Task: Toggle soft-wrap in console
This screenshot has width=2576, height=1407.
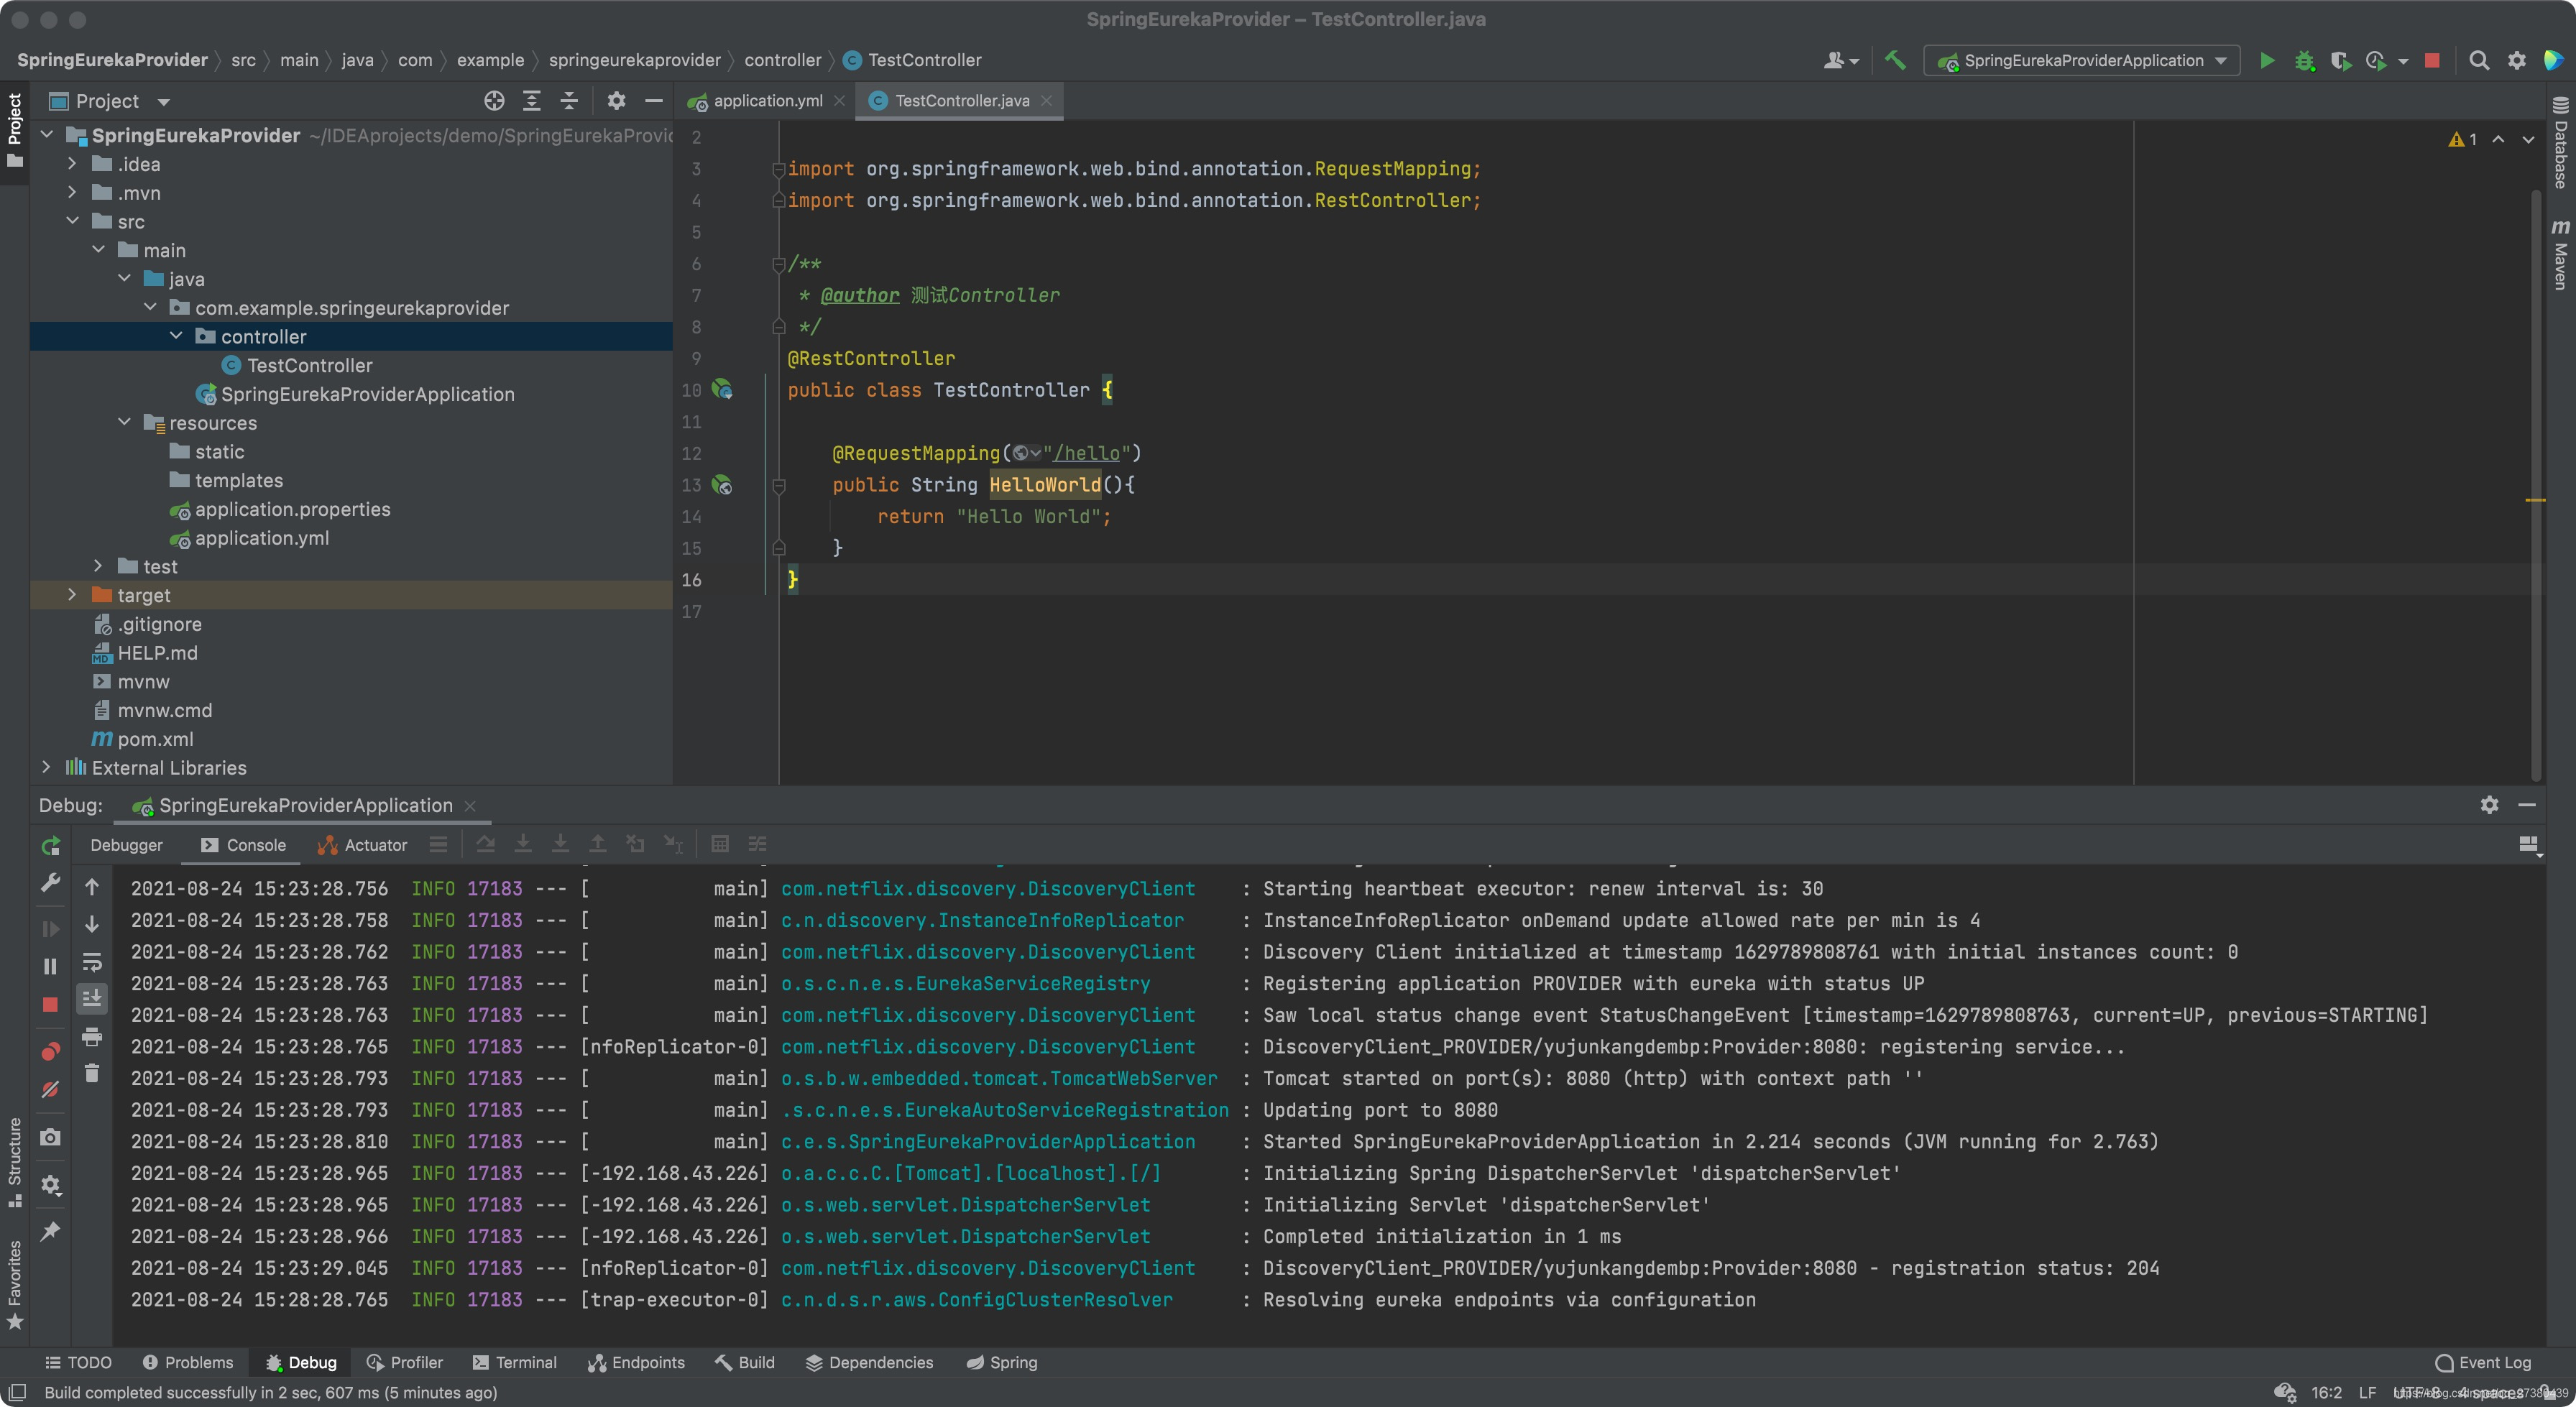Action: pyautogui.click(x=92, y=962)
